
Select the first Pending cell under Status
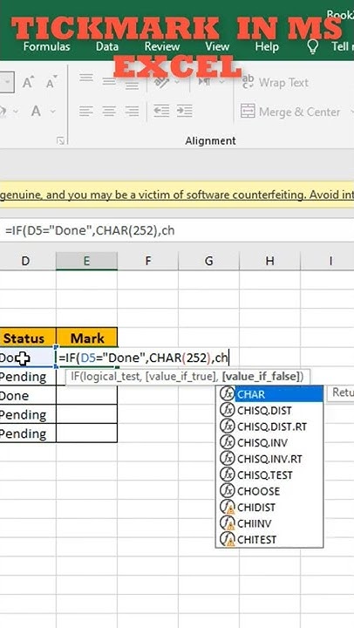pos(28,377)
